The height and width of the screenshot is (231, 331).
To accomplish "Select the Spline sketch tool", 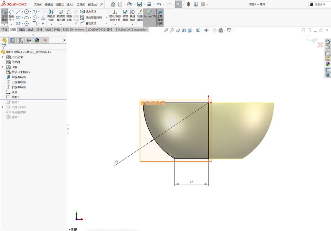I will coord(35,12).
